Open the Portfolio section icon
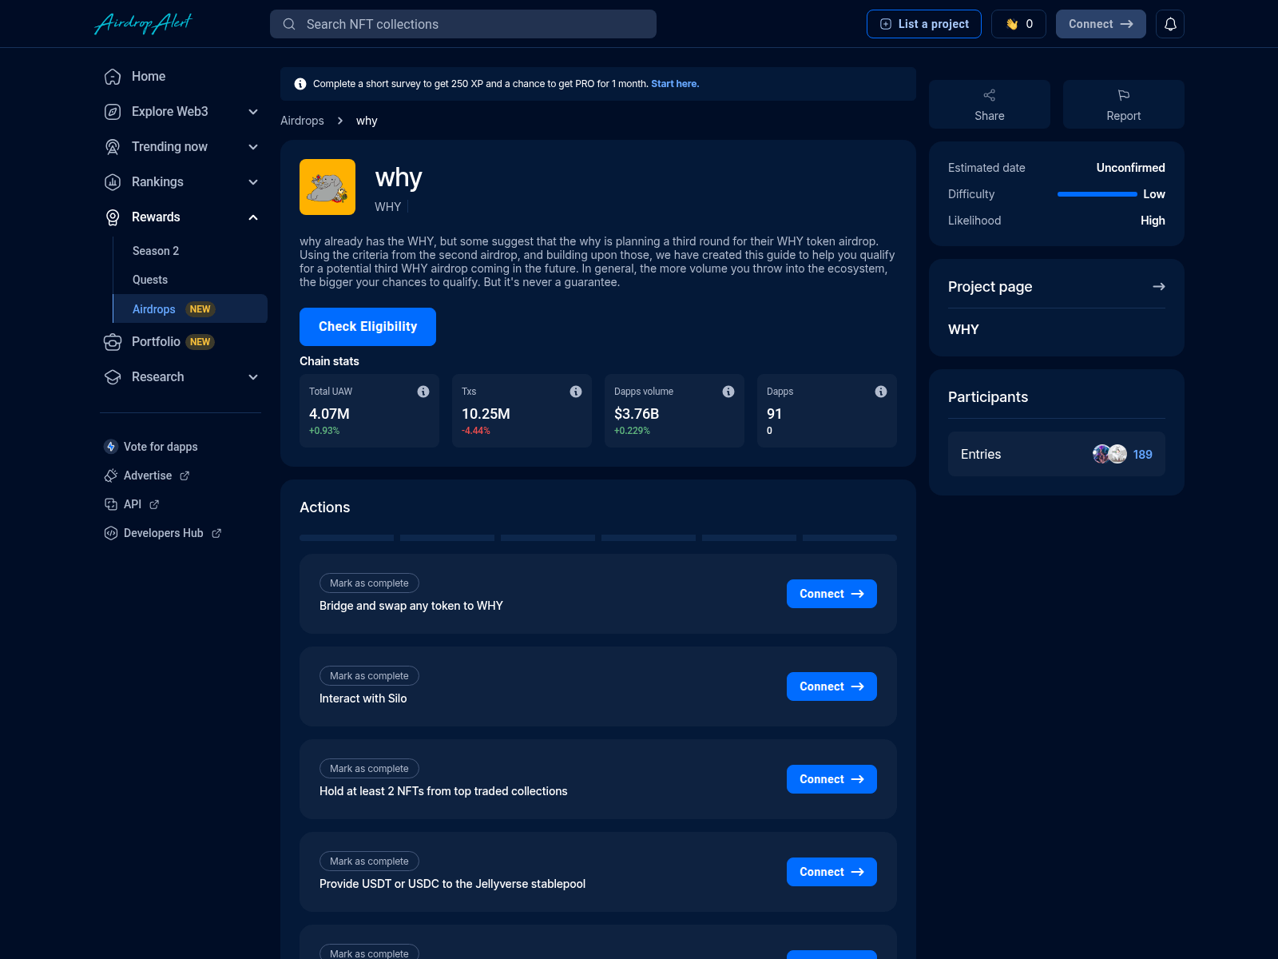Viewport: 1278px width, 959px height. click(x=112, y=341)
